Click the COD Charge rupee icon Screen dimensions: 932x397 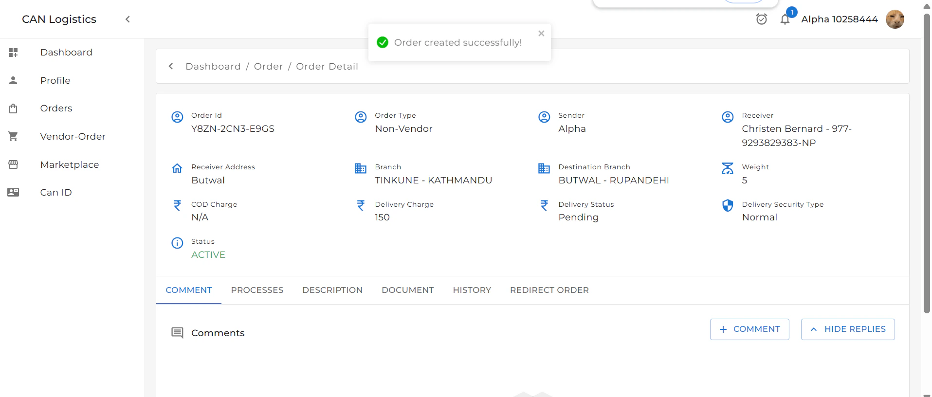pos(177,205)
